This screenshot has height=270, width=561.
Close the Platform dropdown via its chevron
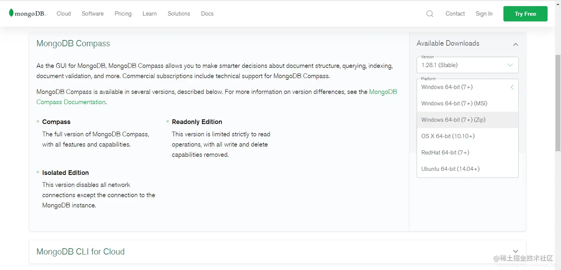(512, 87)
